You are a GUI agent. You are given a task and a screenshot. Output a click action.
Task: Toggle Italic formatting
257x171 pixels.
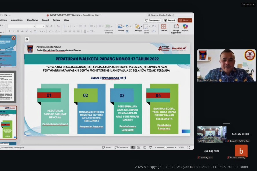coord(14,31)
